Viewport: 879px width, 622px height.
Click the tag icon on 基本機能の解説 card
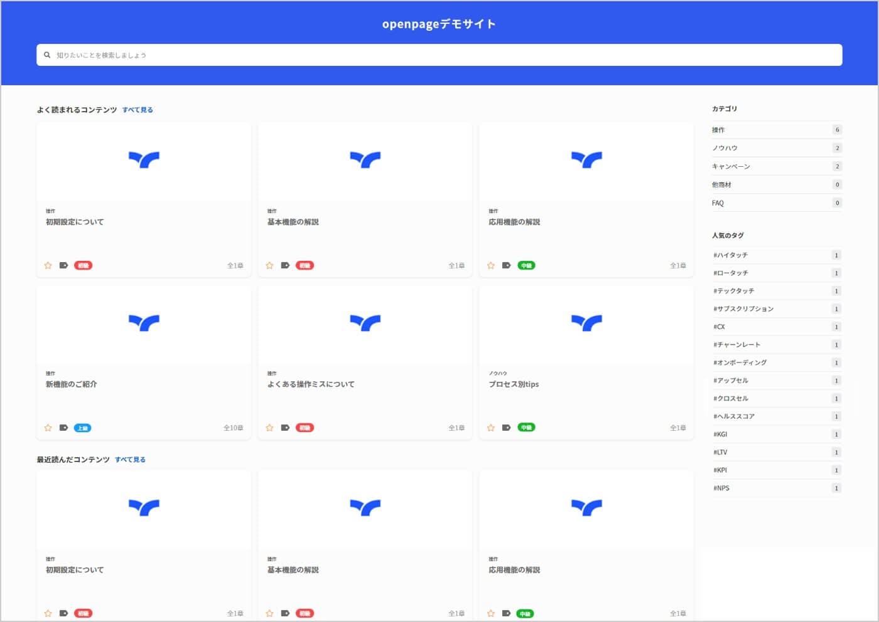285,265
